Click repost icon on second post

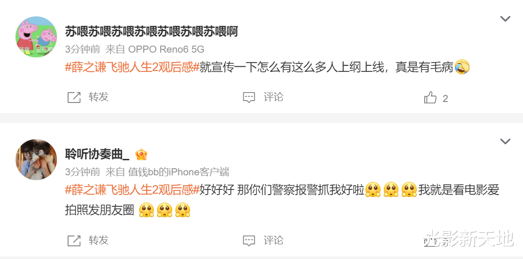[74, 240]
